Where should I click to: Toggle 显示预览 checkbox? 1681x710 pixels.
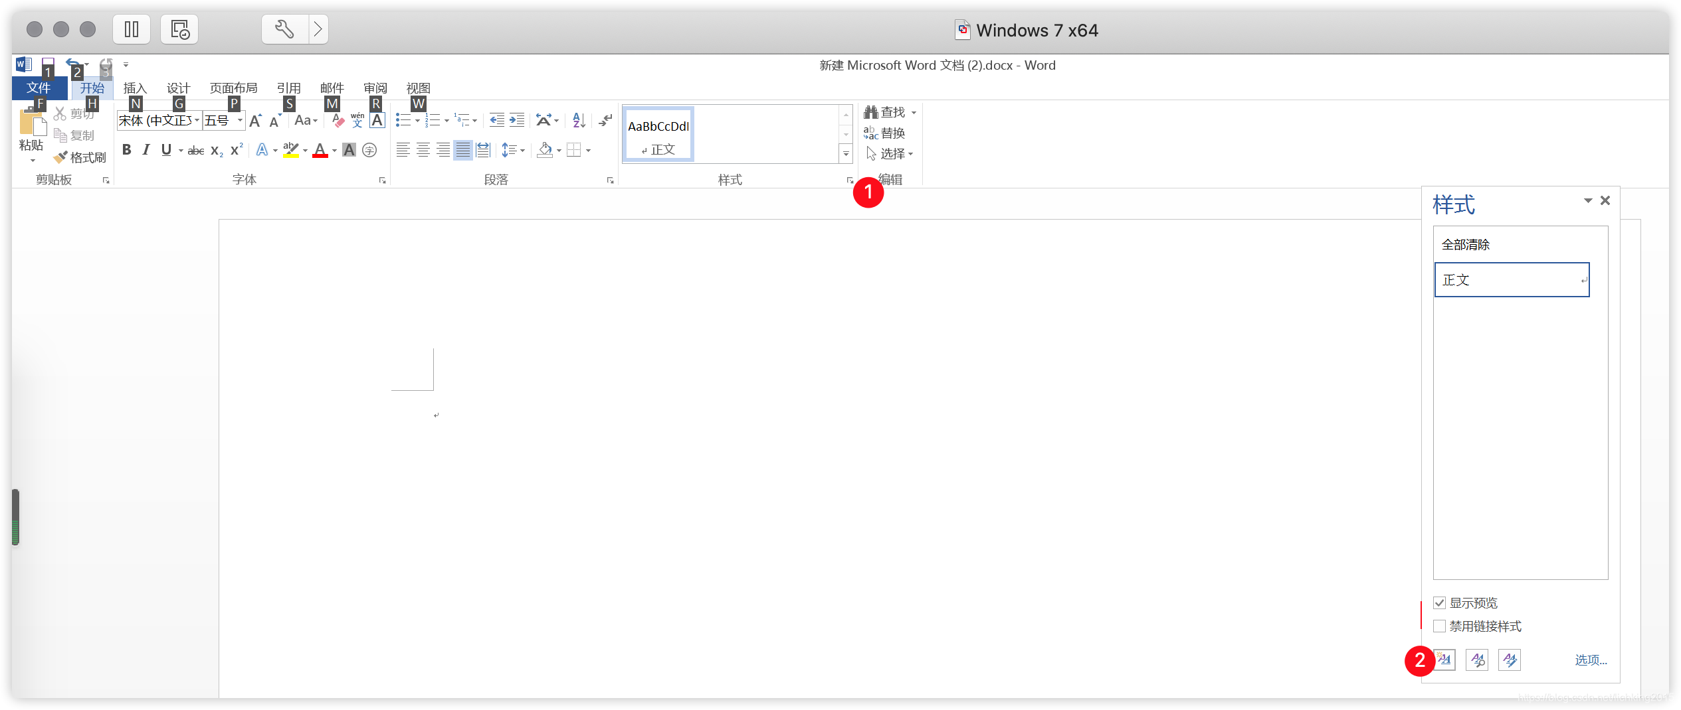1439,603
